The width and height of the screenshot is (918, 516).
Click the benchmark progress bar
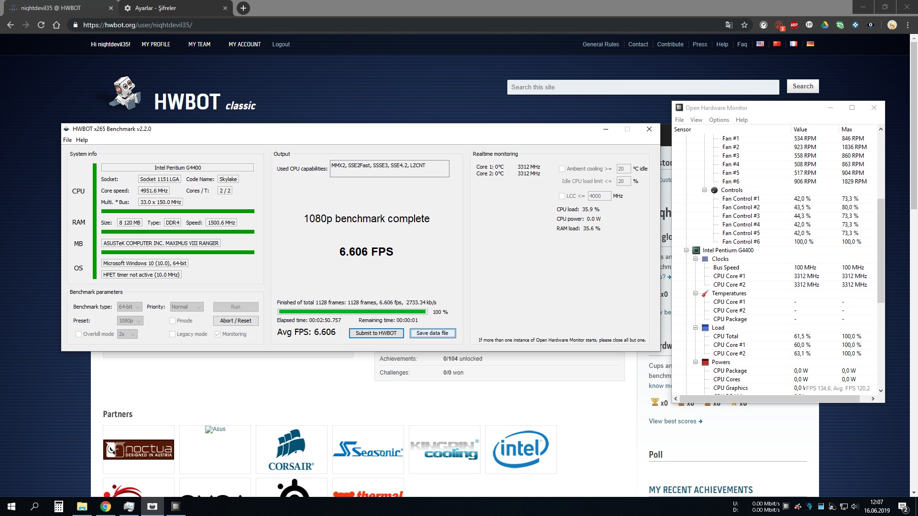click(352, 312)
